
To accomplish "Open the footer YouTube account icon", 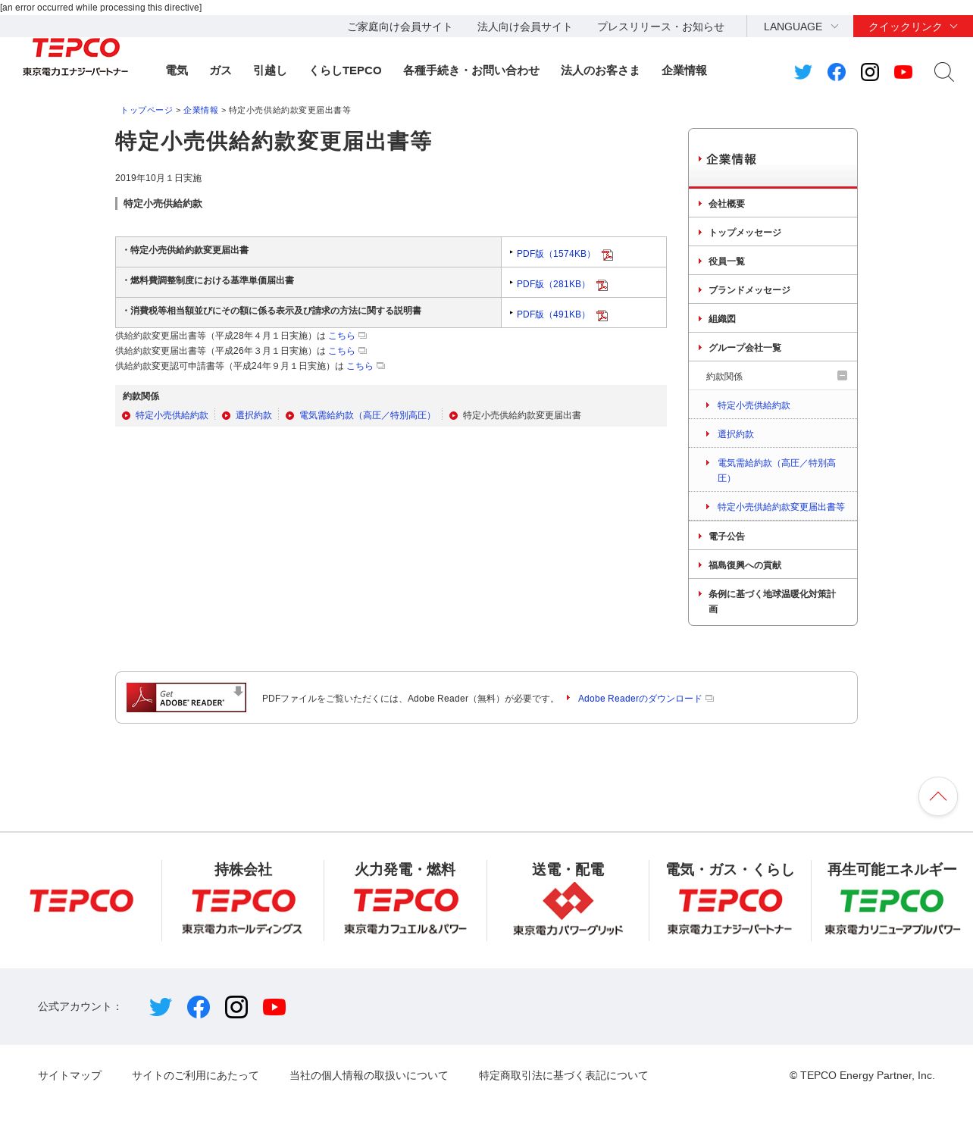I will pos(274,1007).
